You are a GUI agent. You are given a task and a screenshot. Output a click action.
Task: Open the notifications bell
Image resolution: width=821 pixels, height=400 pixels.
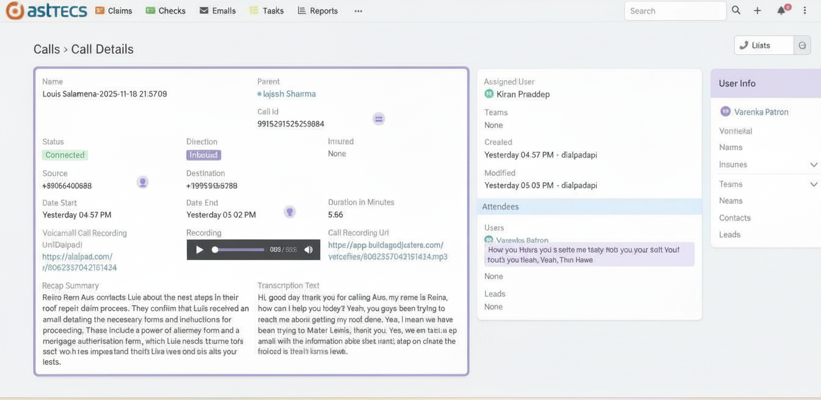click(781, 10)
